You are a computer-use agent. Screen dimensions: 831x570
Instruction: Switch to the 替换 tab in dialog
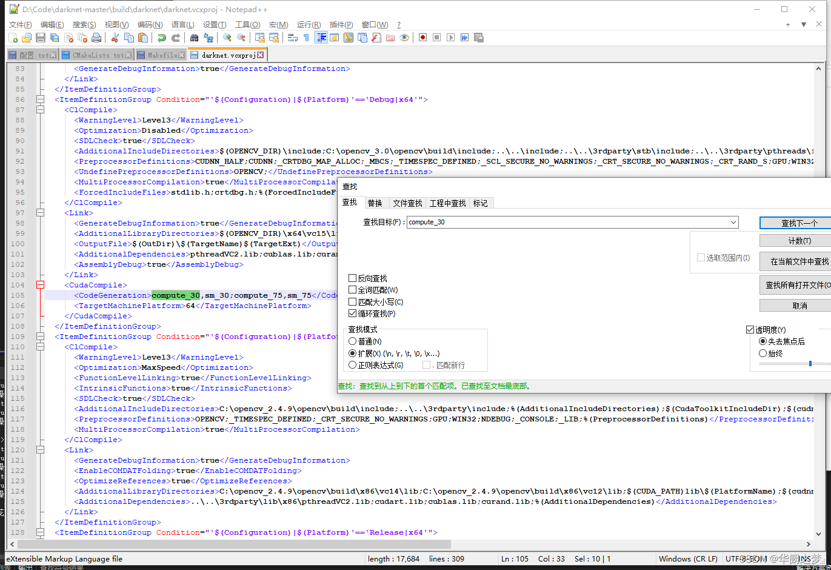375,203
